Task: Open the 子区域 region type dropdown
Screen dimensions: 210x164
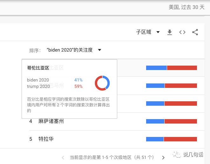Action: pos(148,32)
